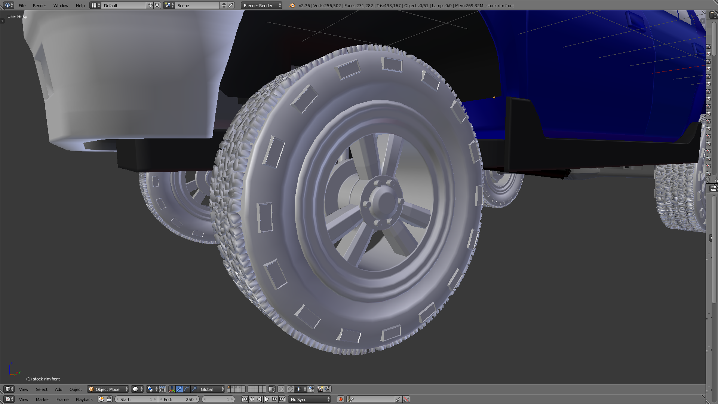Open the Add menu in the 3D viewport header
Screen dimensions: 718x404
pyautogui.click(x=58, y=389)
